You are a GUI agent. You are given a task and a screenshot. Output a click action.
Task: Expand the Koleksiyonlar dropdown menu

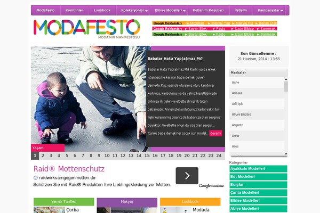point(134,10)
